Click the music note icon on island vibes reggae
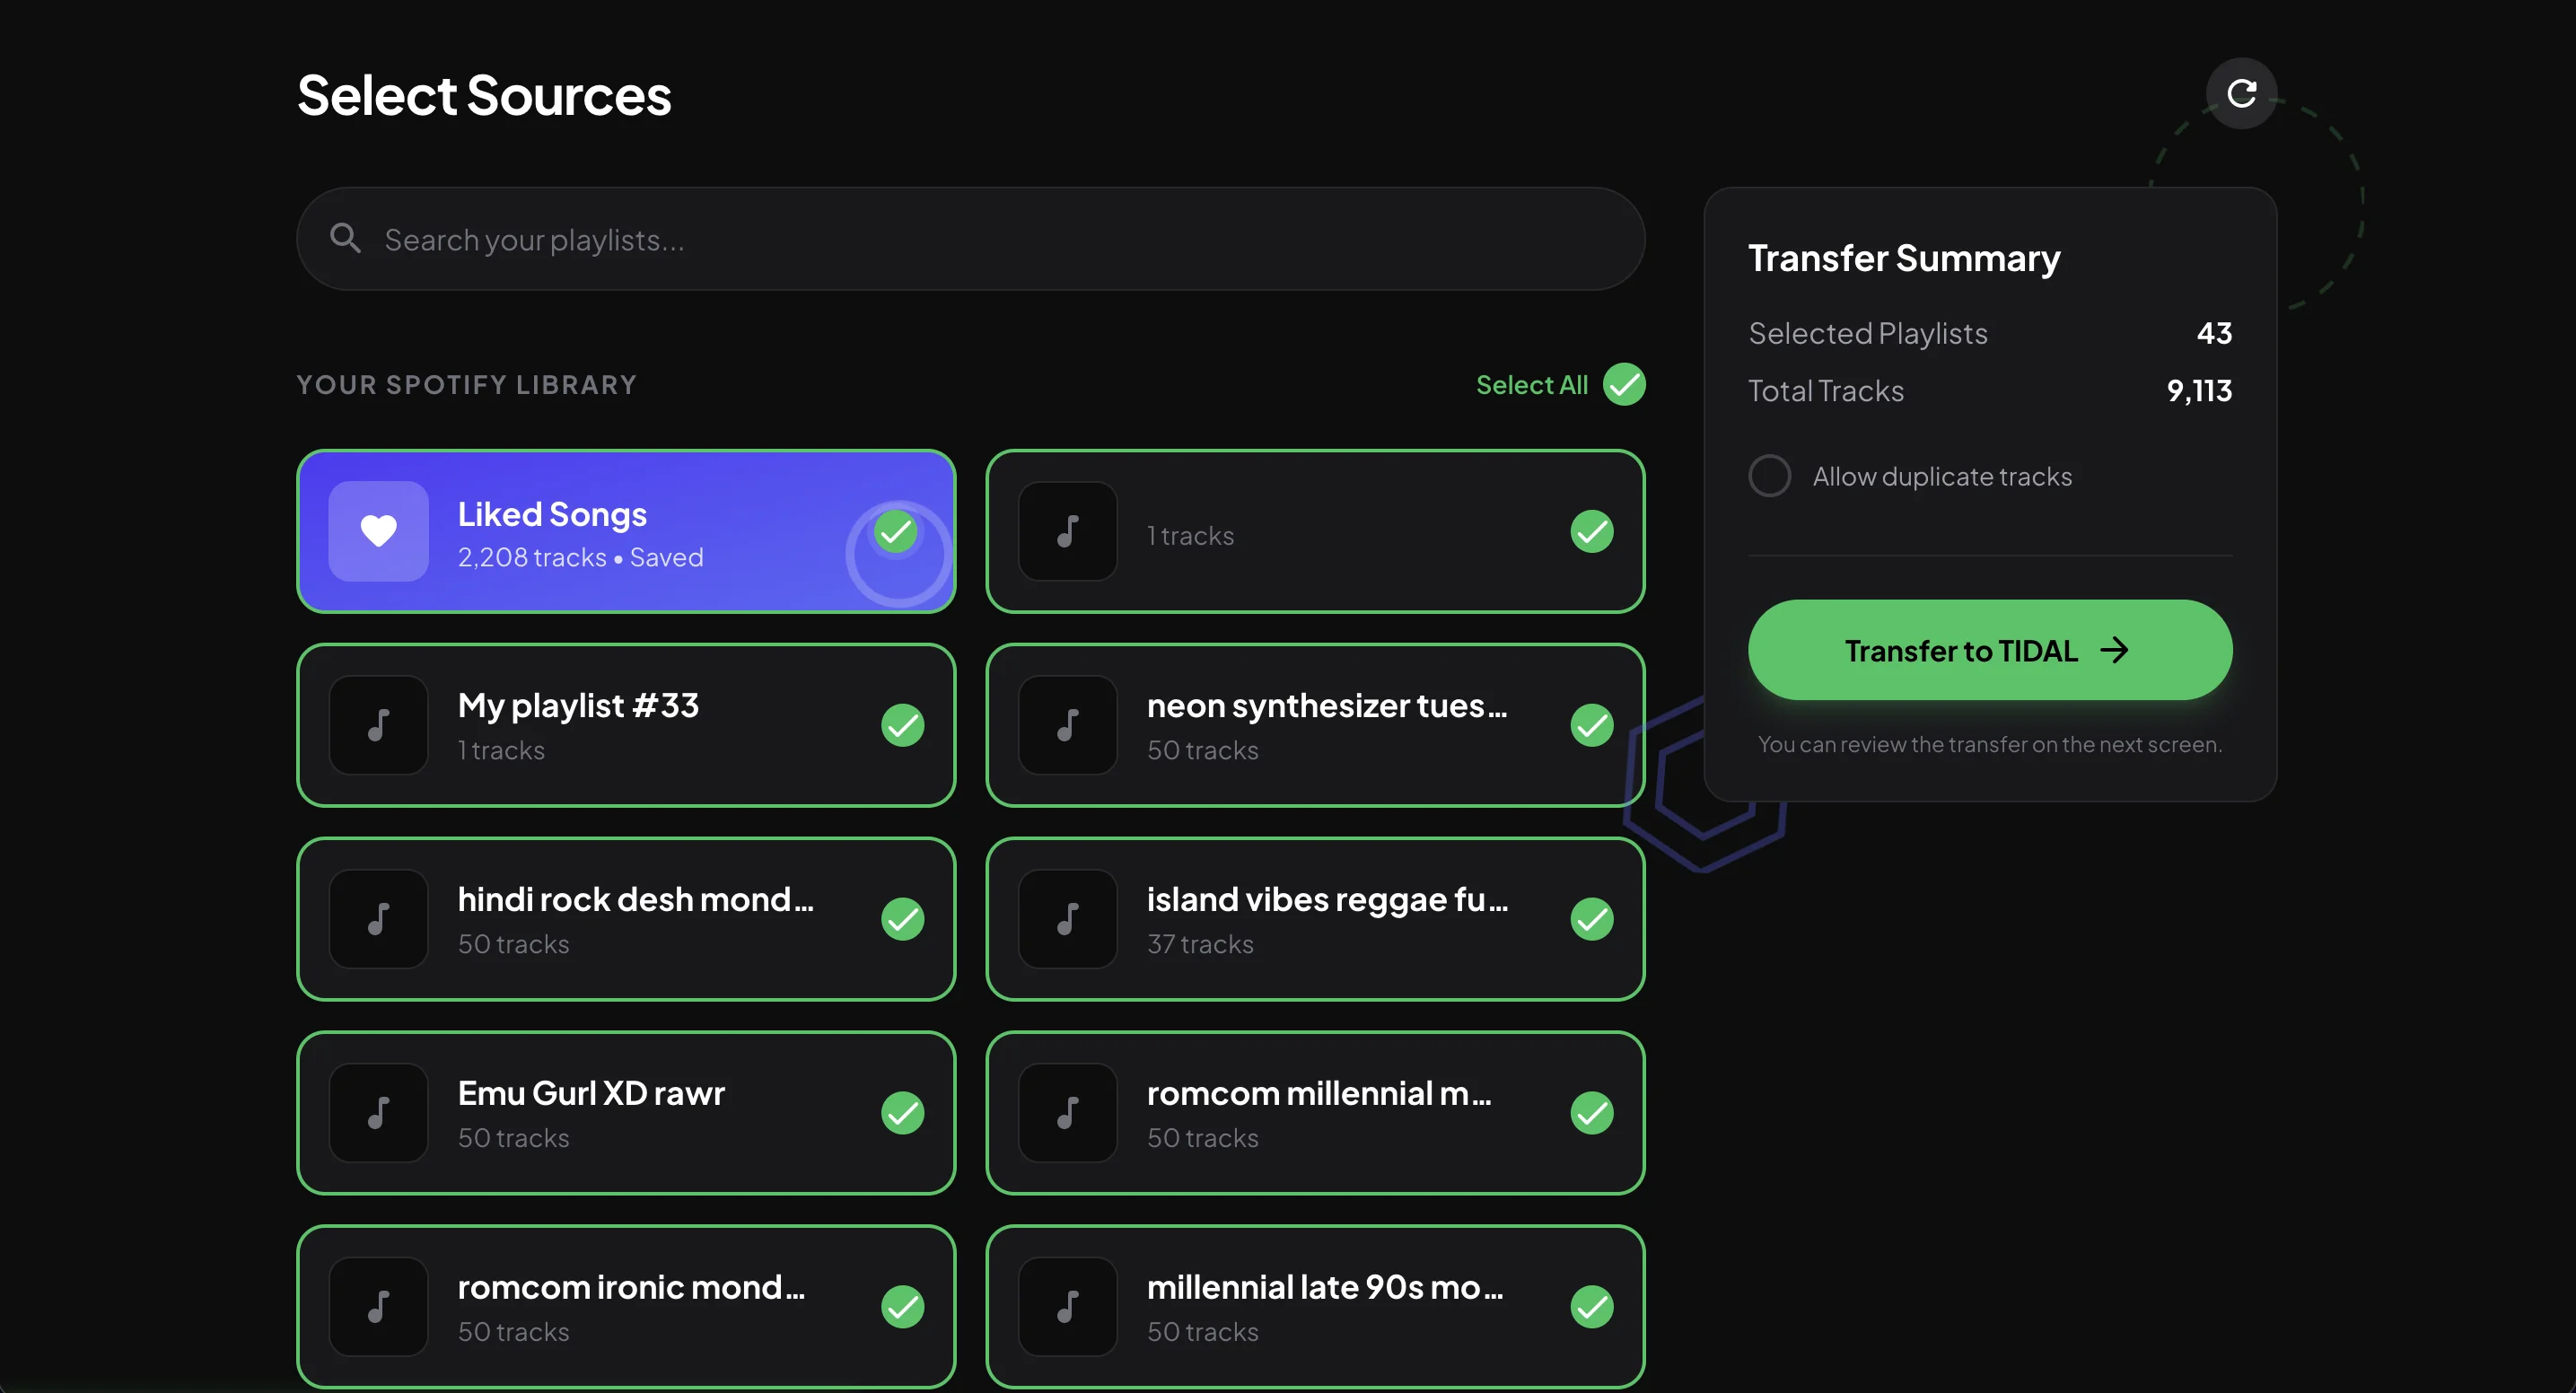Image resolution: width=2576 pixels, height=1393 pixels. [1067, 918]
